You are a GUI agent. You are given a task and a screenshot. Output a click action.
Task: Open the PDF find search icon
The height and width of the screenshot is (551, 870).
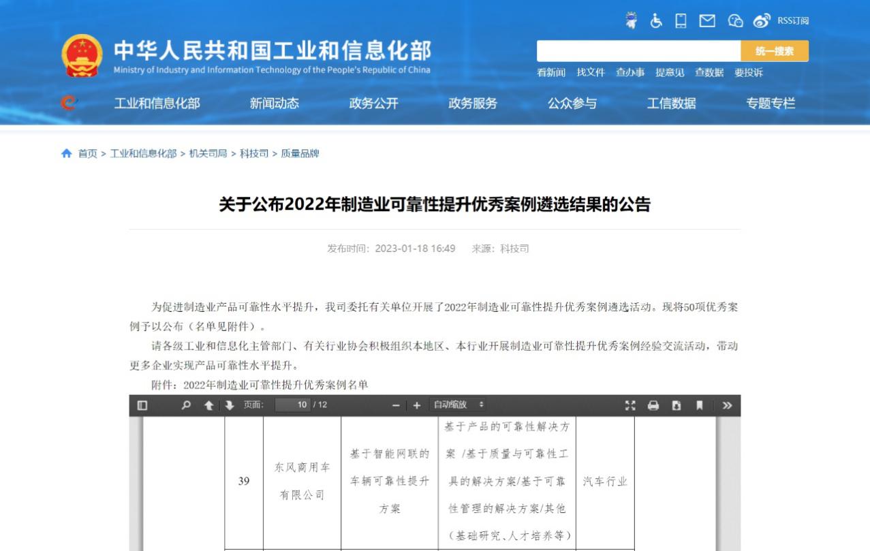(186, 405)
